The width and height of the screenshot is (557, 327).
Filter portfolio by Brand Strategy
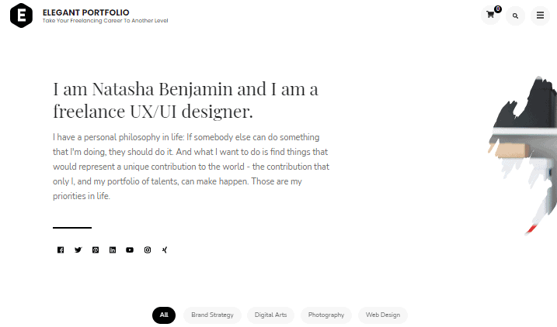(212, 315)
